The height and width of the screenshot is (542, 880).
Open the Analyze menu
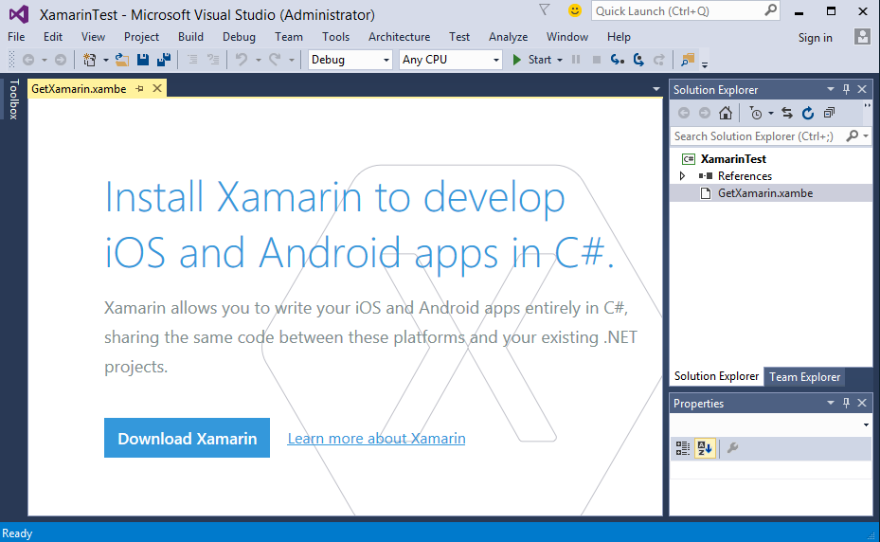point(508,37)
